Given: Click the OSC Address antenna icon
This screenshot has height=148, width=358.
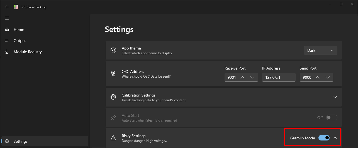Looking at the screenshot, I should click(113, 74).
